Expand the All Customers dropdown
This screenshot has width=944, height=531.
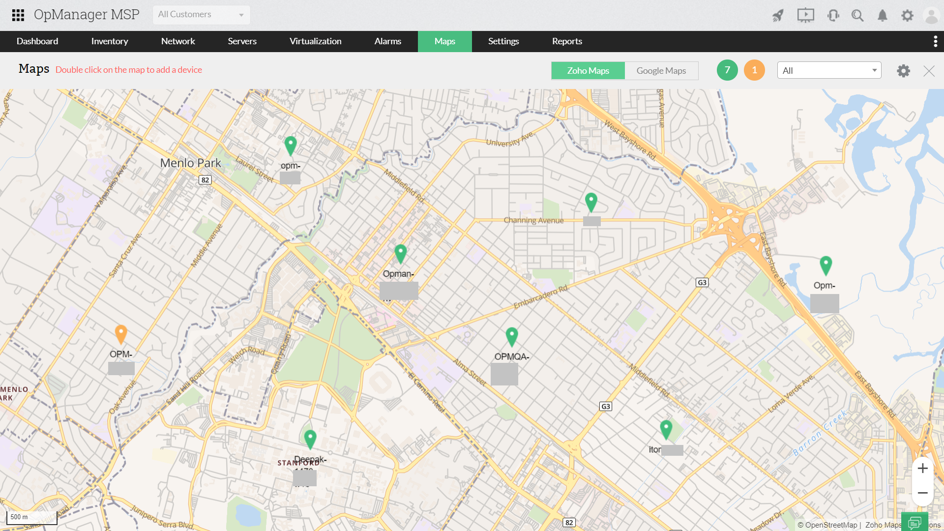click(201, 15)
